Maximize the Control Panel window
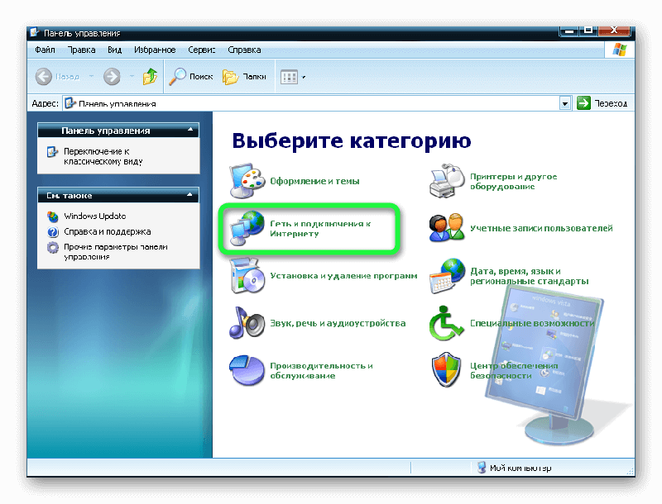 click(588, 31)
